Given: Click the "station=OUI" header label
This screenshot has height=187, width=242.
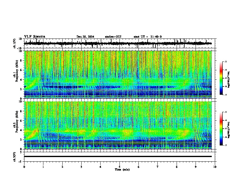Looking at the screenshot, I should (x=113, y=37).
